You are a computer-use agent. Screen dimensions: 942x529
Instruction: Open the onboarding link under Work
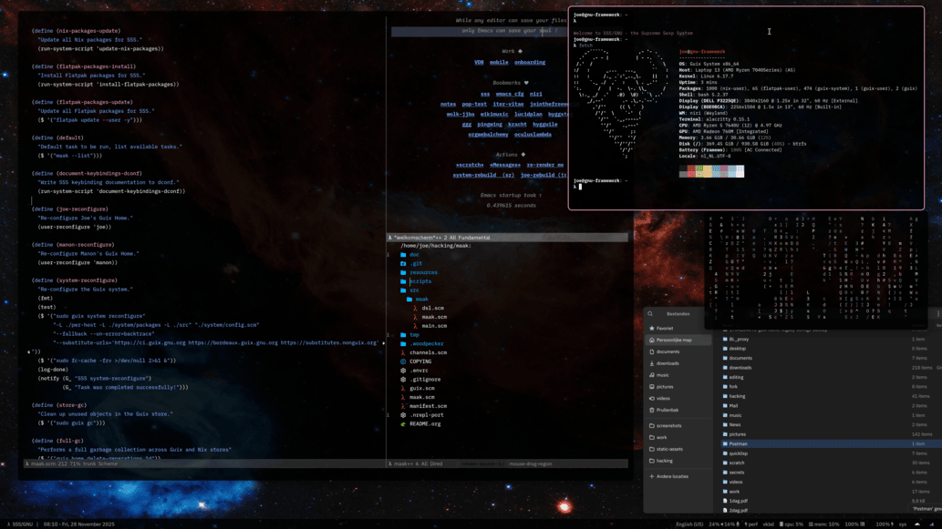(x=530, y=63)
